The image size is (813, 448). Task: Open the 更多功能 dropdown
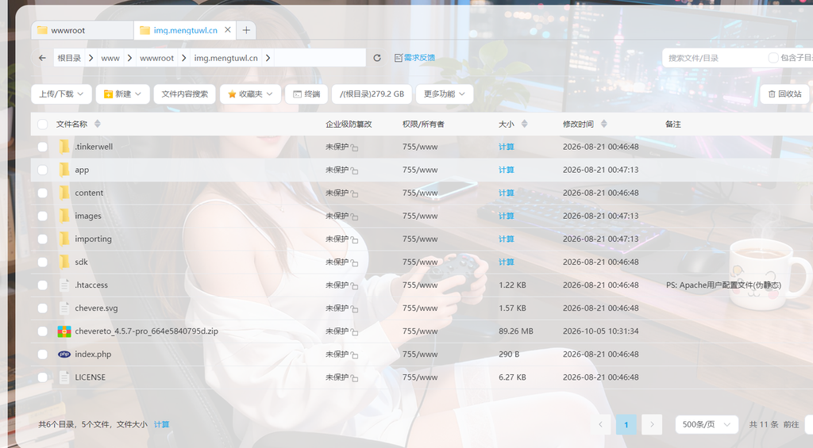pyautogui.click(x=445, y=94)
